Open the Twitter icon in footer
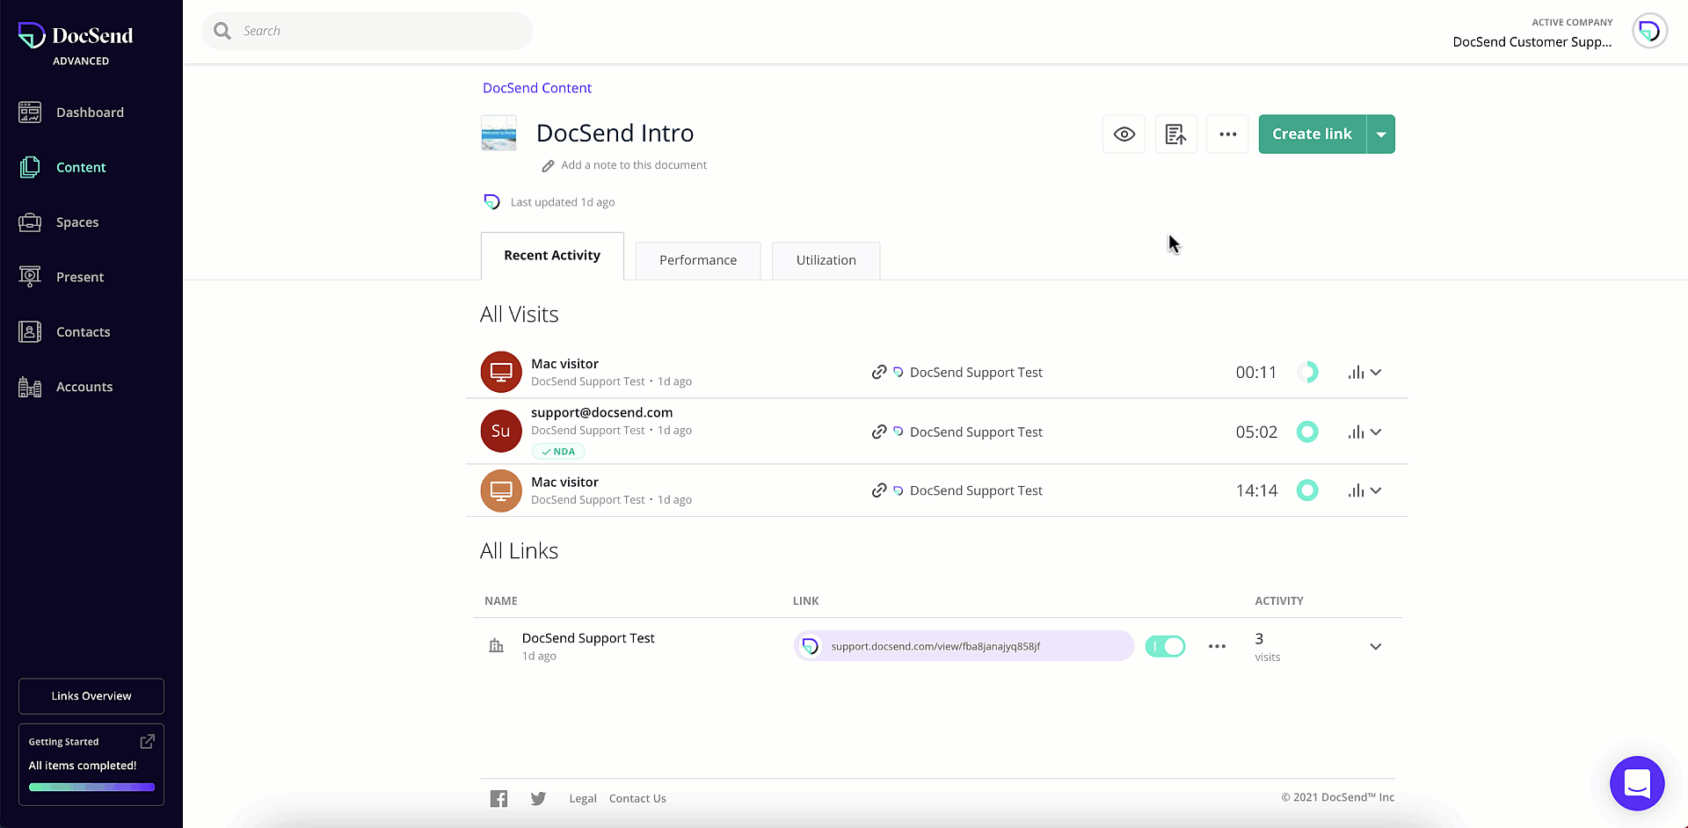The height and width of the screenshot is (828, 1688). point(538,798)
